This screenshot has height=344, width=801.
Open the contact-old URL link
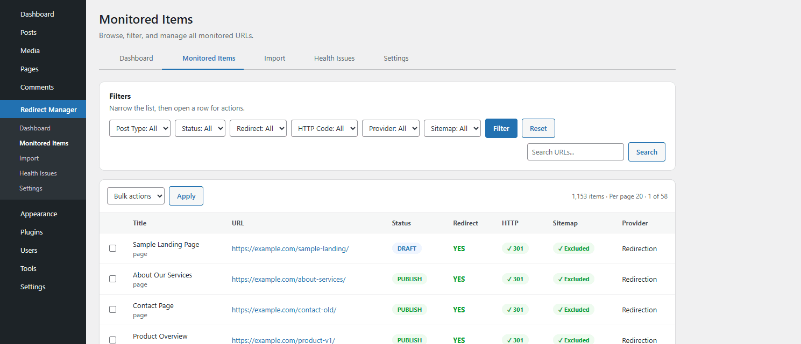(284, 310)
